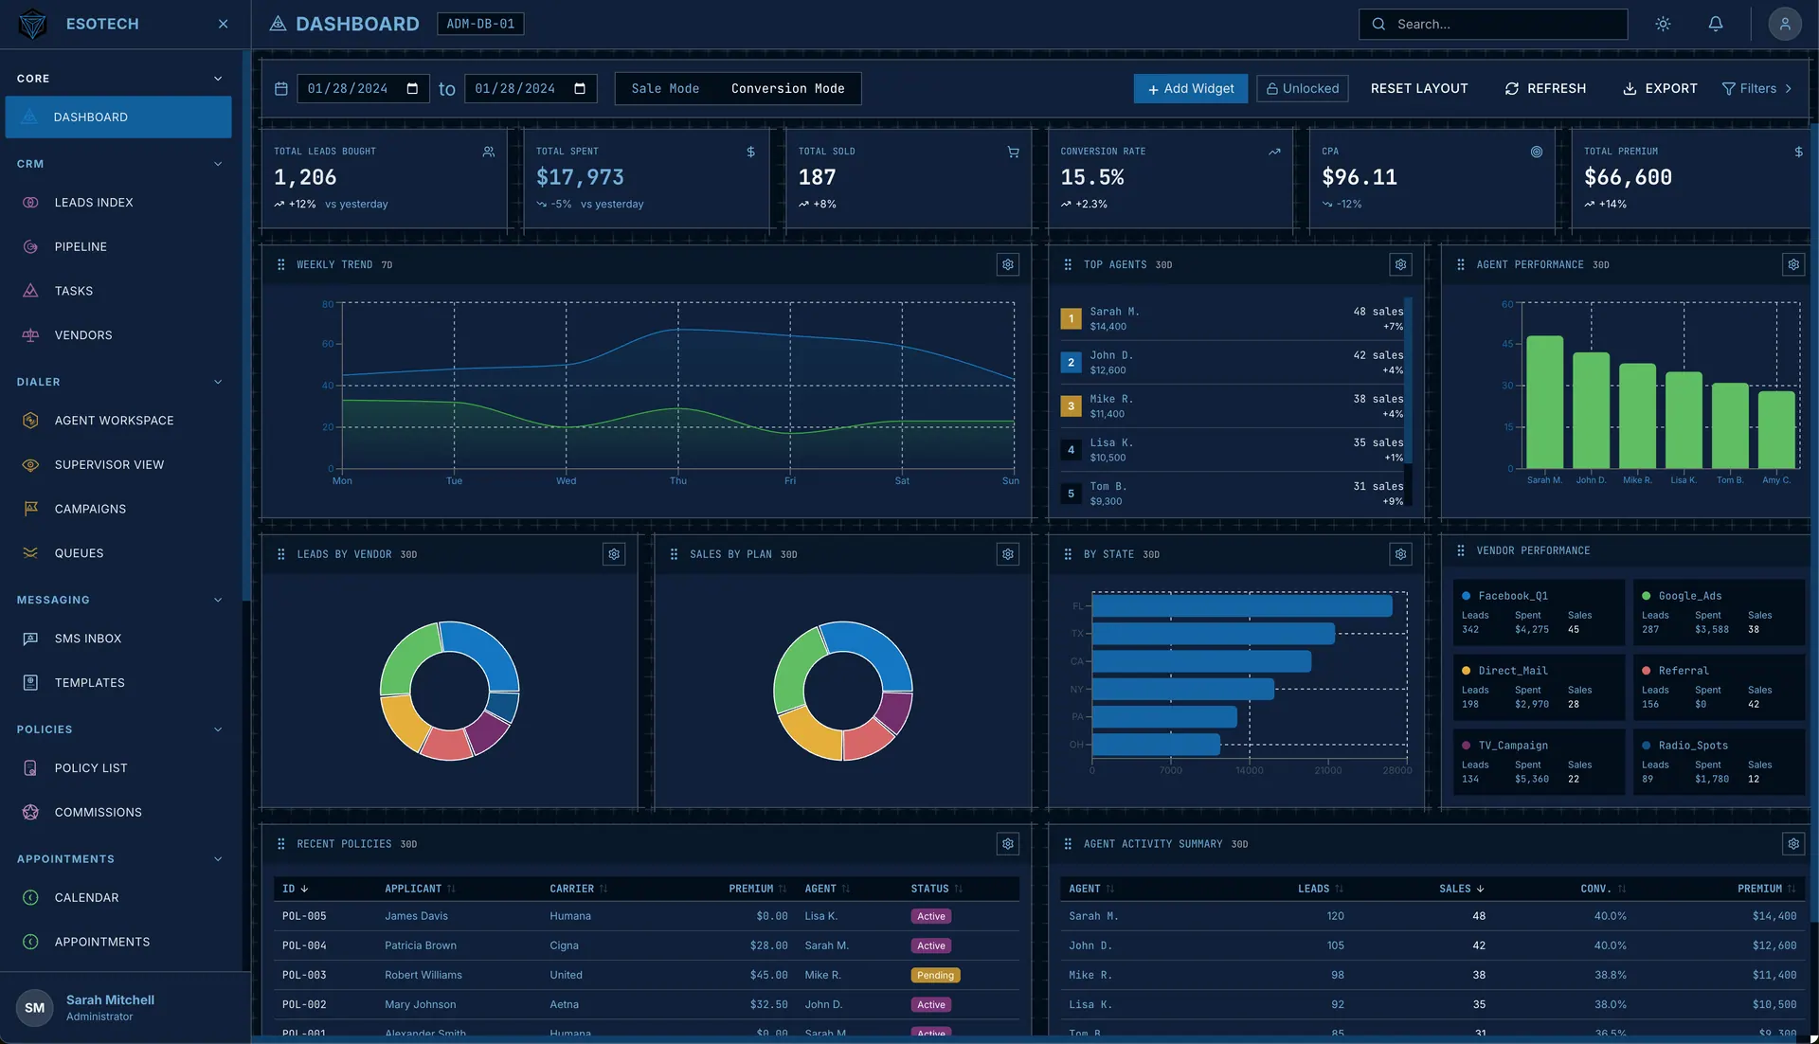Sort Agent Activity by Sales column
This screenshot has width=1819, height=1044.
(1462, 889)
